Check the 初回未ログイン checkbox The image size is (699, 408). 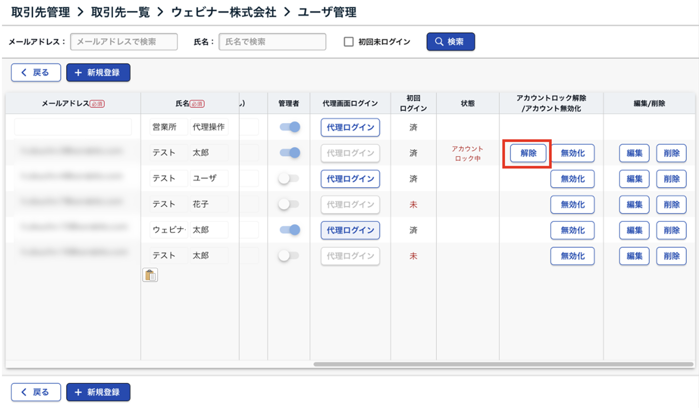349,42
